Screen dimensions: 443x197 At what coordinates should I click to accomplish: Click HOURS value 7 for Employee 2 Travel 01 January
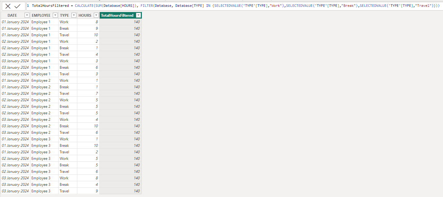88,94
